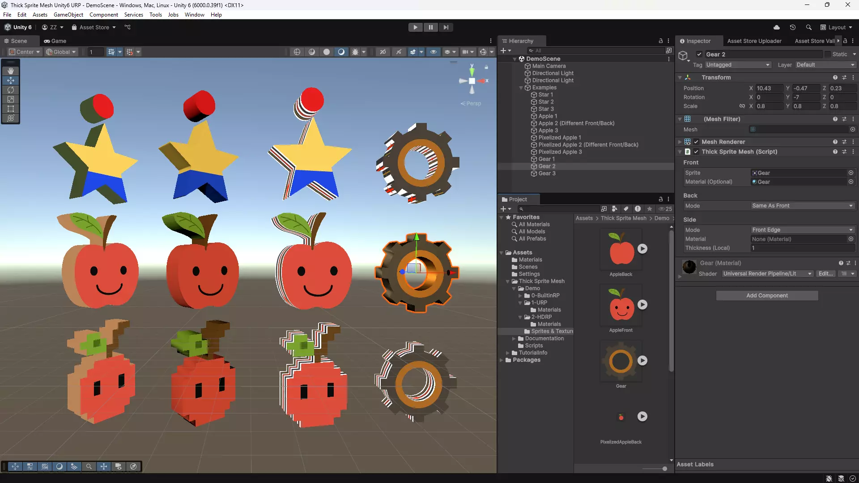Open the Layer Default dropdown
The height and width of the screenshot is (483, 859).
(x=825, y=65)
